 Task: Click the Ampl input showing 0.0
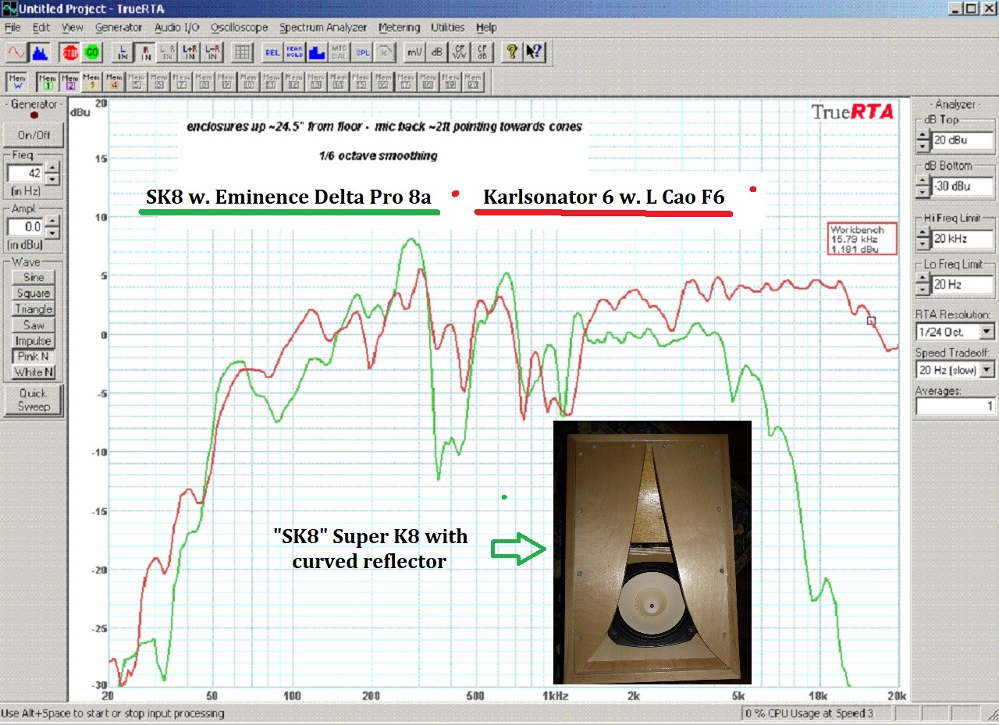point(26,227)
